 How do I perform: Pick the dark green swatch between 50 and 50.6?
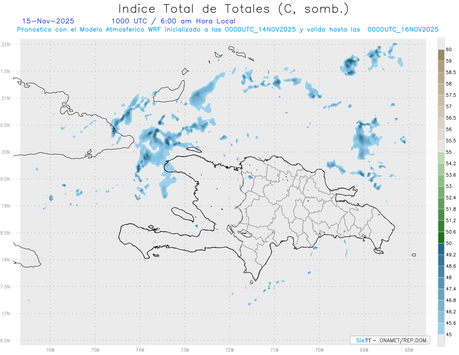441,237
